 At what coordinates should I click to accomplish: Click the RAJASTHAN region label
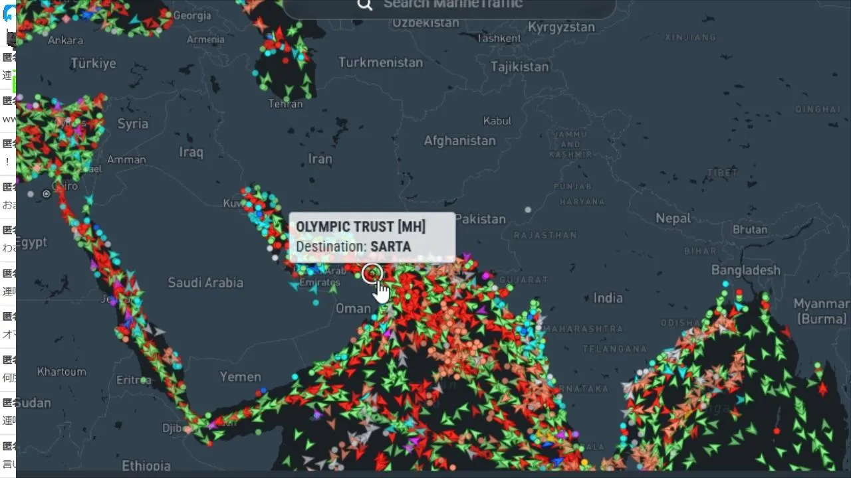[545, 235]
